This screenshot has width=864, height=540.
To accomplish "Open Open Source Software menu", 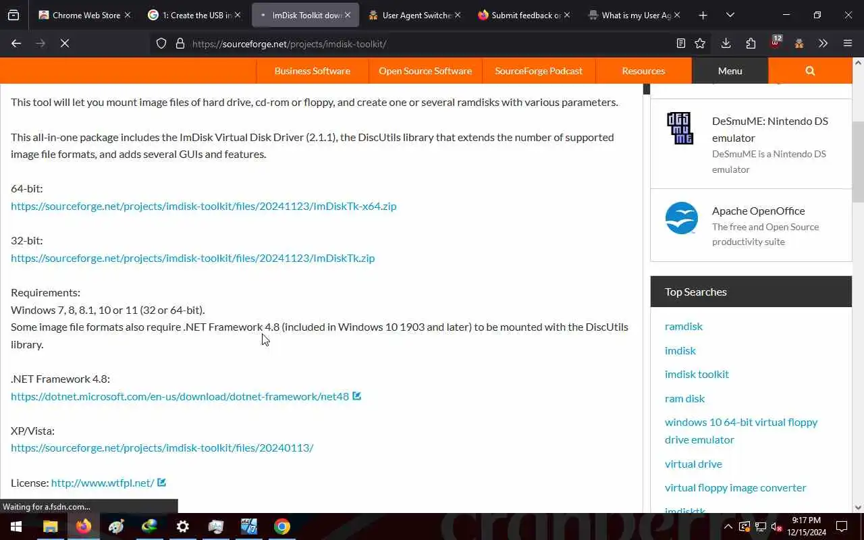I will 425,71.
